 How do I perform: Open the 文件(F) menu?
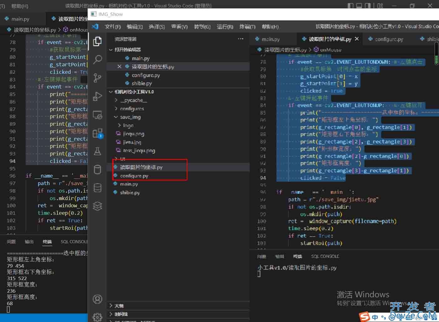(113, 27)
